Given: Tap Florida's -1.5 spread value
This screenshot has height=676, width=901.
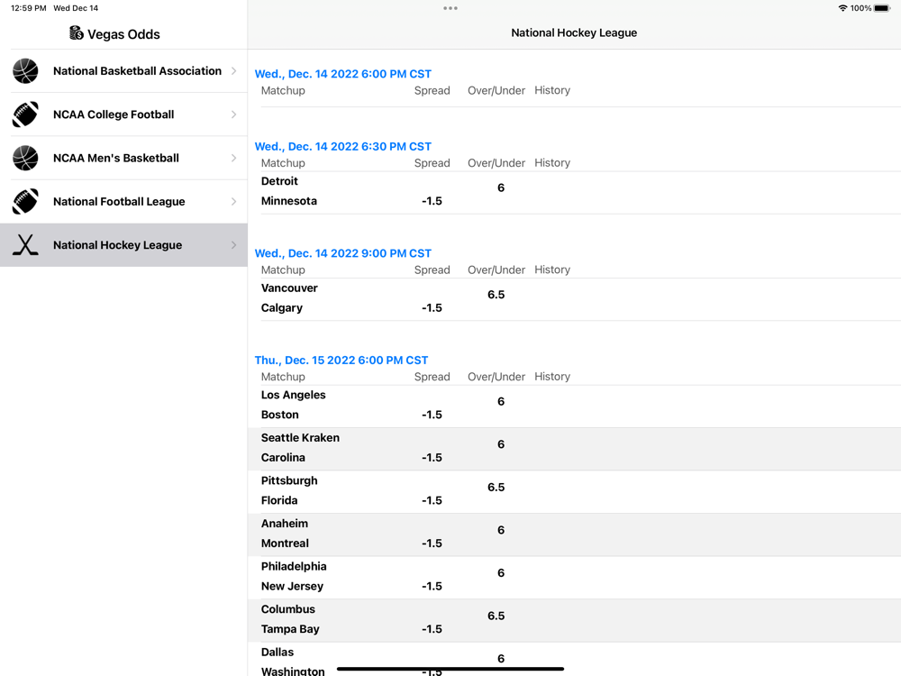Looking at the screenshot, I should (x=432, y=500).
